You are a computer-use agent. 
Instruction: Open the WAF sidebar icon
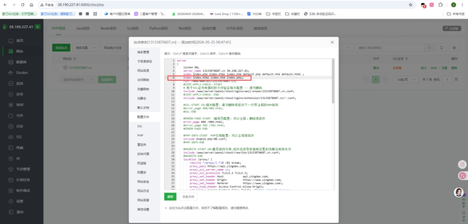click(11, 105)
